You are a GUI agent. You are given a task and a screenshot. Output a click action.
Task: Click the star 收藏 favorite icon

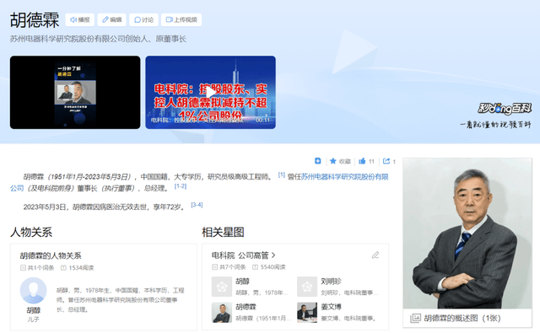tap(332, 161)
